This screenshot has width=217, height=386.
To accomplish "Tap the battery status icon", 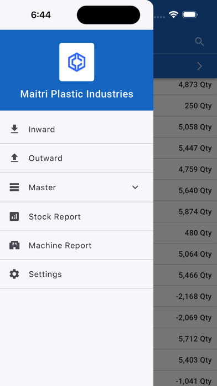I will pos(190,15).
